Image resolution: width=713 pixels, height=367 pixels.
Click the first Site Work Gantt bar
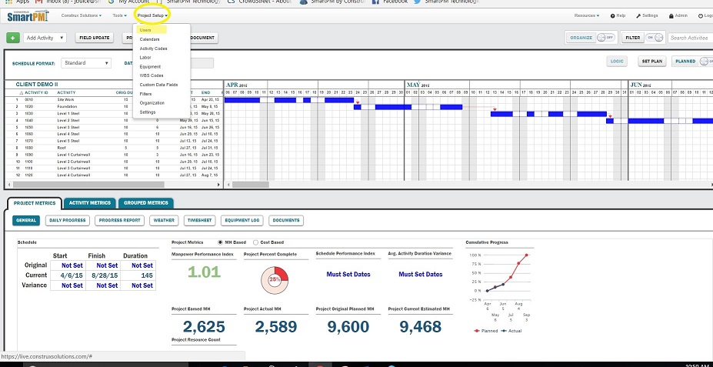tap(242, 100)
